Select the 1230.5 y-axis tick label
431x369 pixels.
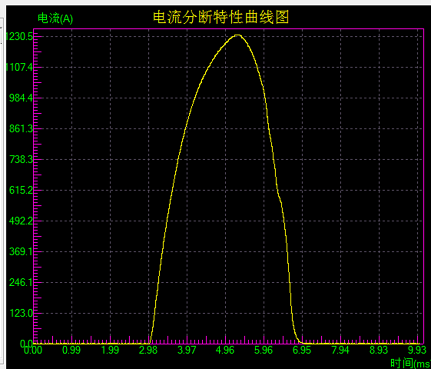pyautogui.click(x=18, y=36)
